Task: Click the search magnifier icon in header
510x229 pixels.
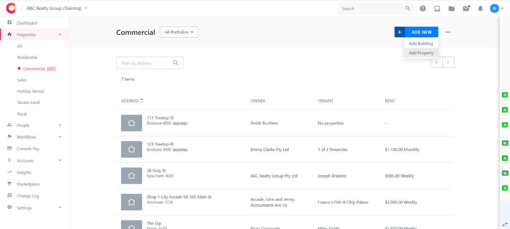Action: [x=408, y=8]
